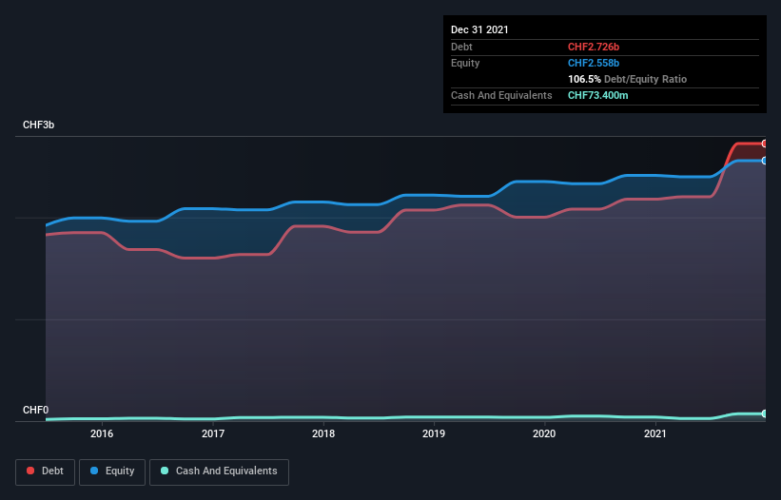Click the Debt label in tooltip
Screen dimensions: 781x500
(x=461, y=47)
